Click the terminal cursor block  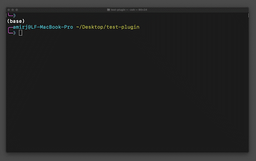tap(20, 33)
